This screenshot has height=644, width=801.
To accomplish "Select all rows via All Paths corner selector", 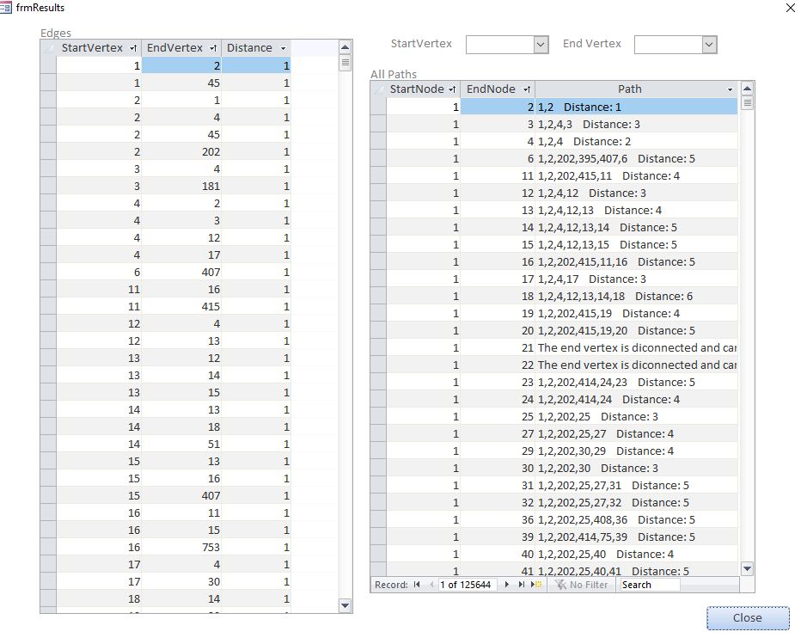I will pyautogui.click(x=378, y=89).
